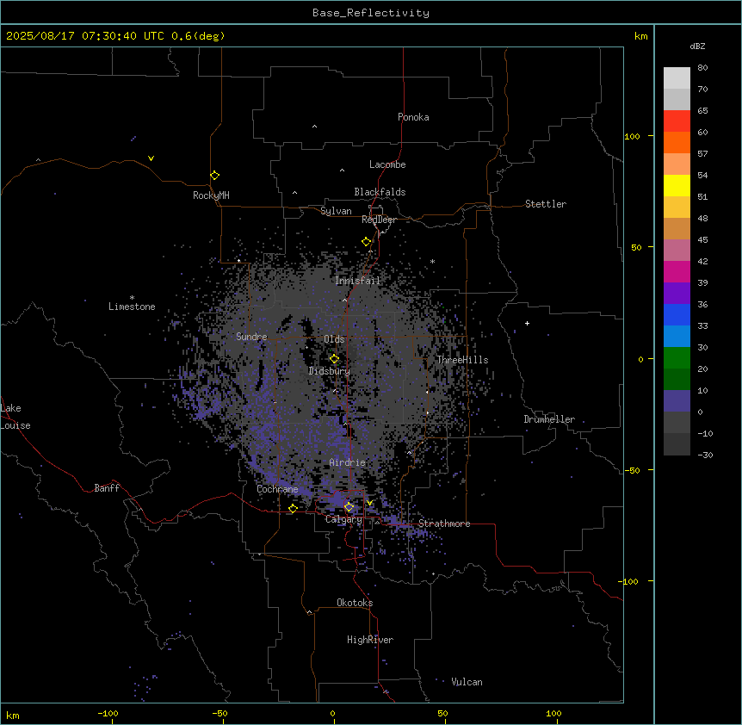The image size is (742, 725).
Task: Click the Sylvan label
Action: 336,211
